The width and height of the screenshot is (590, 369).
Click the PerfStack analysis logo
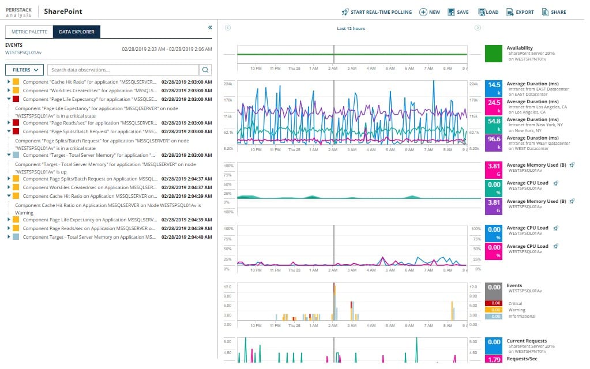pyautogui.click(x=19, y=12)
